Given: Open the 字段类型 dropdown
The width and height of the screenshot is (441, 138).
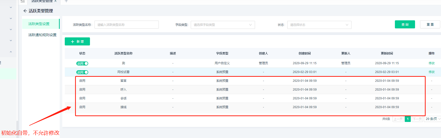Looking at the screenshot, I should tap(223, 25).
